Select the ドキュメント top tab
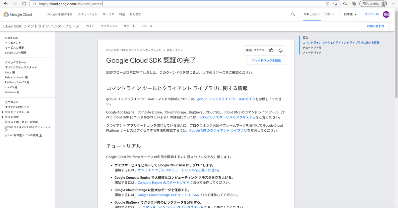The image size is (398, 208). point(312,15)
